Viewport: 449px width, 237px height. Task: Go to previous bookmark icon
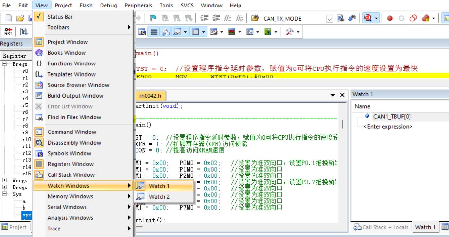pos(165,18)
